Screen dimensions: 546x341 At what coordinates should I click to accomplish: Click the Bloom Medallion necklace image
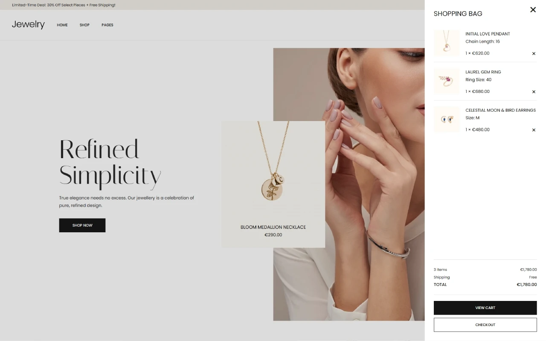[273, 168]
